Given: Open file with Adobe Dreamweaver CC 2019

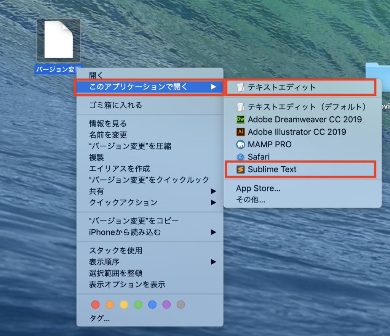Looking at the screenshot, I should click(303, 119).
